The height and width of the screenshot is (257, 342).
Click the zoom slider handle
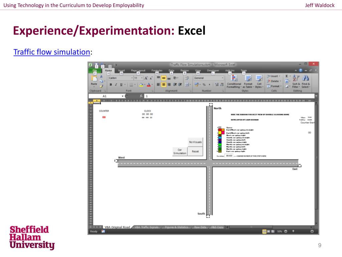(x=293, y=231)
